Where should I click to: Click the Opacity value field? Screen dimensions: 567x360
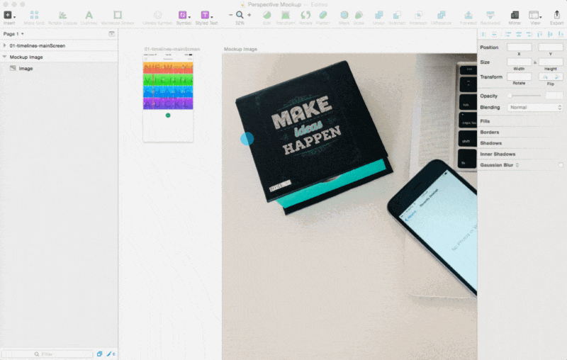point(554,96)
